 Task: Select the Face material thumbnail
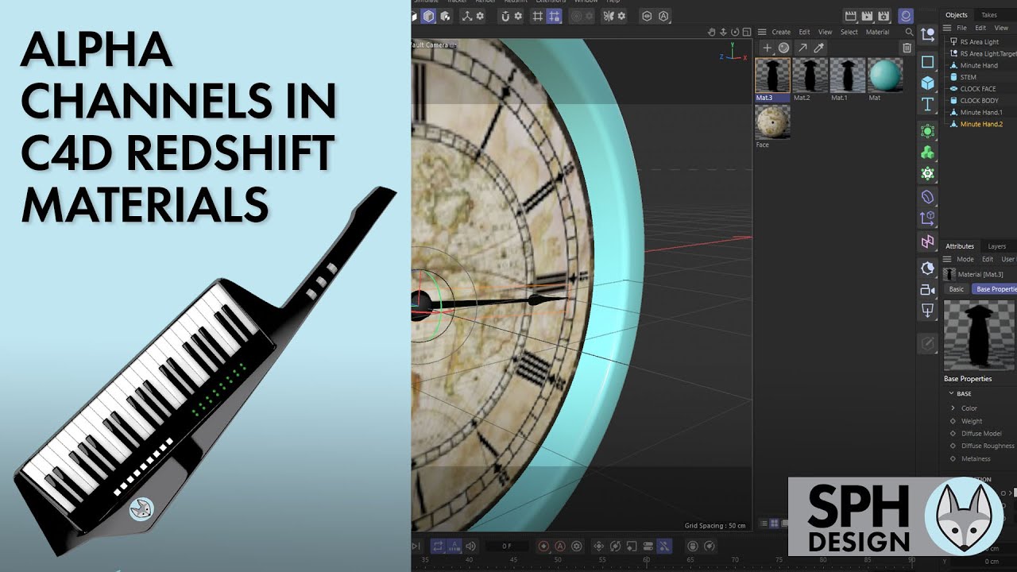pyautogui.click(x=772, y=122)
